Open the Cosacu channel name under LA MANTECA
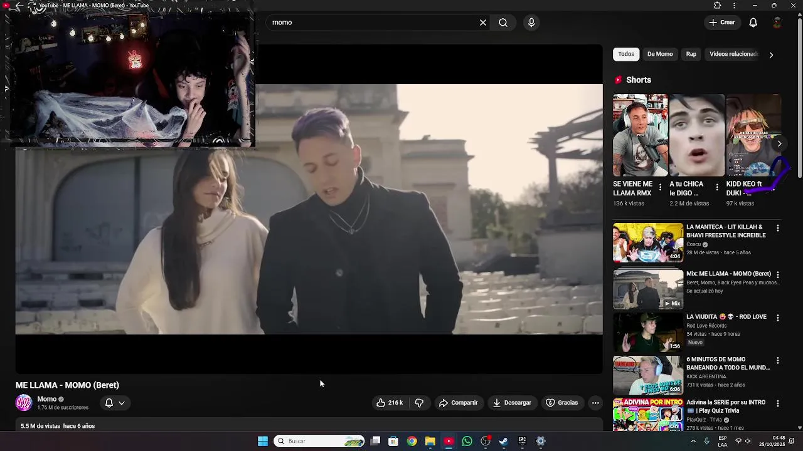 pyautogui.click(x=693, y=245)
